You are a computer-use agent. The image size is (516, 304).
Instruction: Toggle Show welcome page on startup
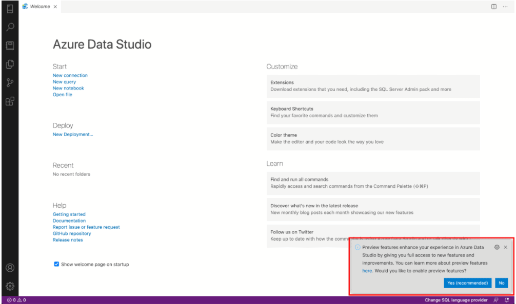point(56,264)
